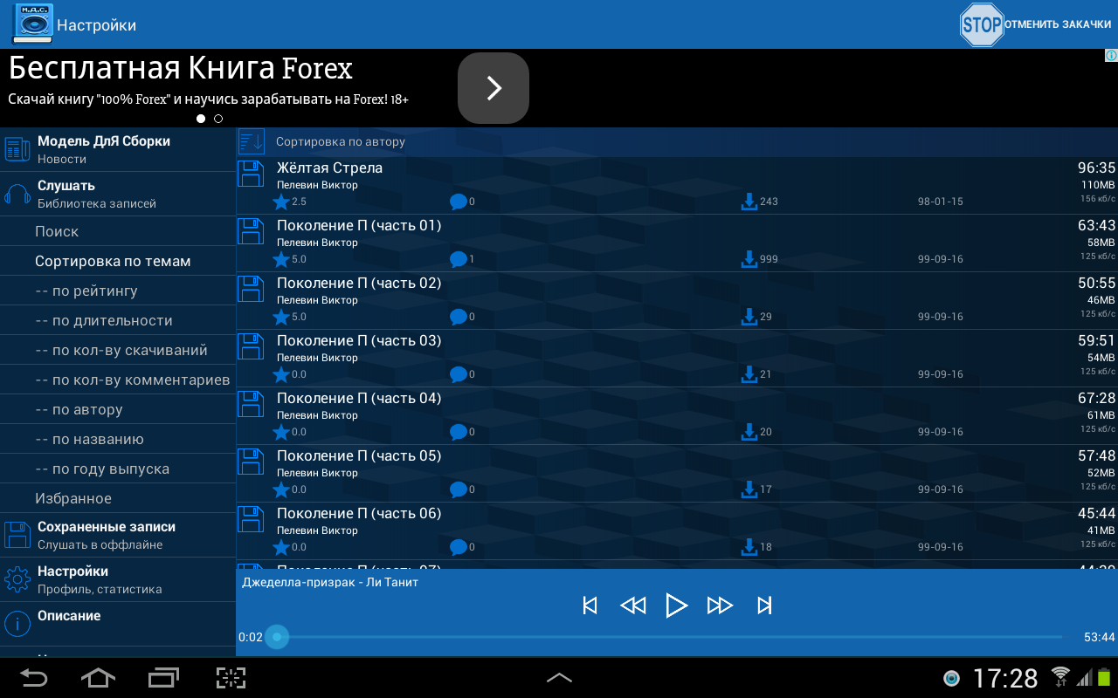The width and height of the screenshot is (1118, 698).
Task: Tap the recent apps button
Action: (163, 678)
